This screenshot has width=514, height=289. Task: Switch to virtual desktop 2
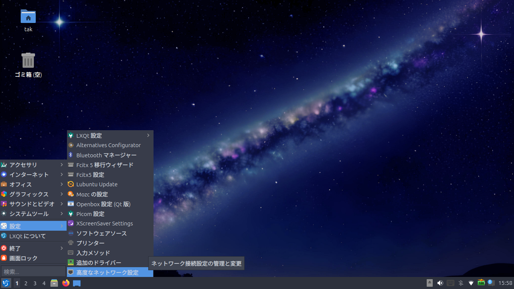(26, 283)
